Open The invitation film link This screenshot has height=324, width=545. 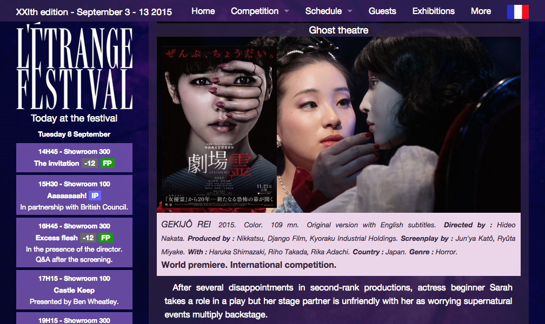pos(57,163)
